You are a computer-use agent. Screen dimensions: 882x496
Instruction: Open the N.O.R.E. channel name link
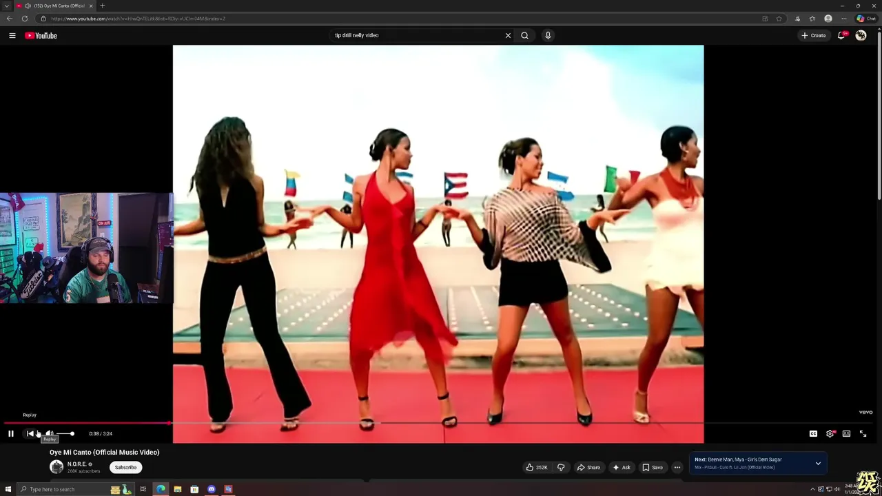tap(76, 464)
